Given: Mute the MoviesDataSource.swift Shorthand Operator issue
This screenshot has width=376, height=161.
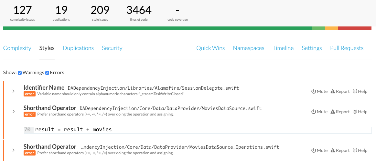Looking at the screenshot, I should tap(319, 112).
